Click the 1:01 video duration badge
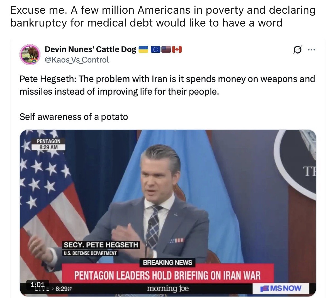Viewport: 336px width, 298px height. [x=37, y=285]
